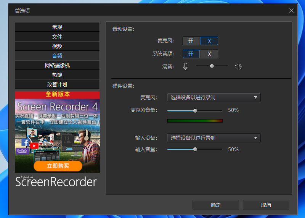Image resolution: width=305 pixels, height=218 pixels.
Task: Click the CyberLink ScreenRecorder logo
Action: click(x=56, y=181)
